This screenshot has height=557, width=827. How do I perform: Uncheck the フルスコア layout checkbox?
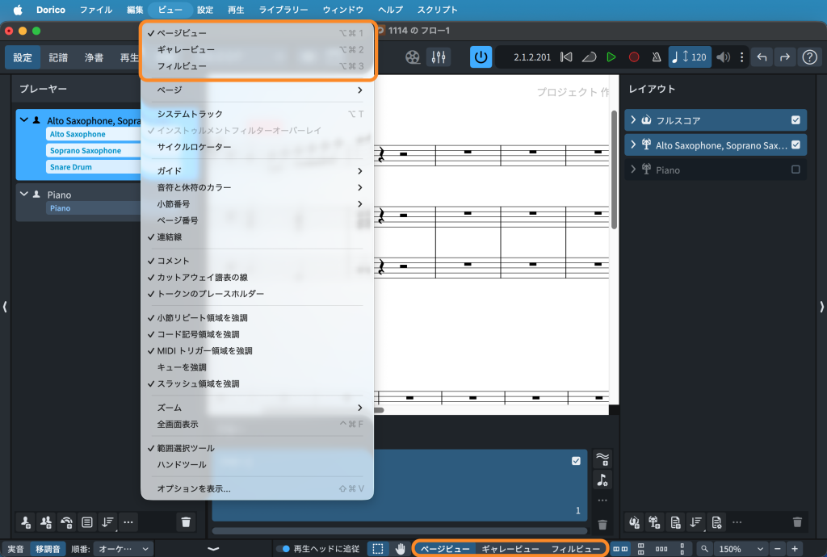pos(796,120)
